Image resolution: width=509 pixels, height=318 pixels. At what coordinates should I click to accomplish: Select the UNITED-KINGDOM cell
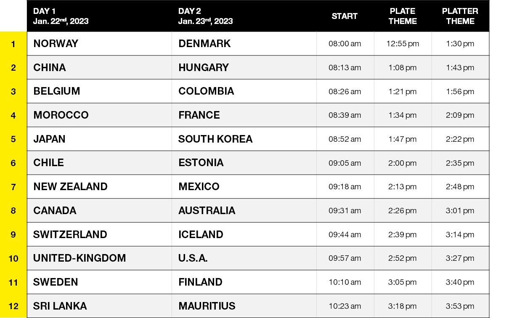pyautogui.click(x=80, y=258)
